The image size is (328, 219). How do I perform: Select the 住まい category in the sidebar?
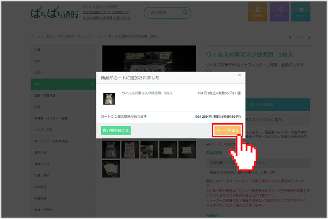(x=63, y=73)
